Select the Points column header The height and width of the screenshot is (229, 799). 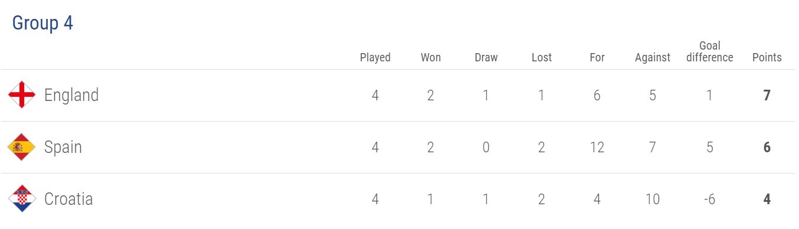pos(767,57)
